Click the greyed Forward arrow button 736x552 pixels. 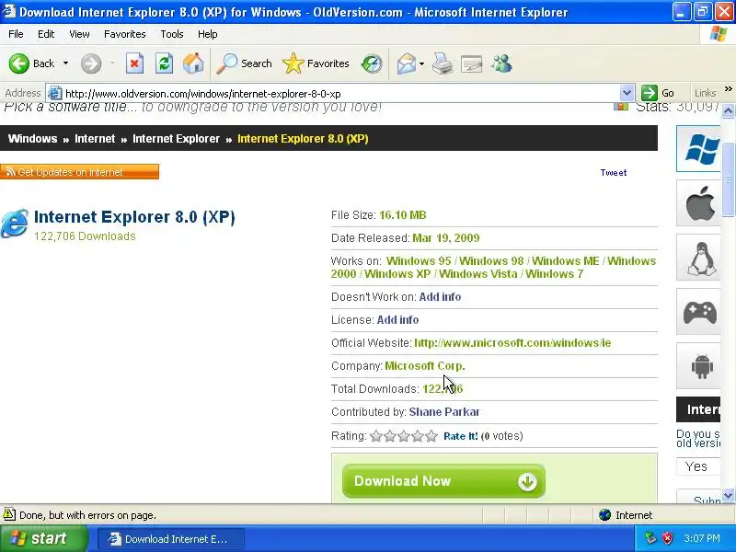[x=91, y=63]
